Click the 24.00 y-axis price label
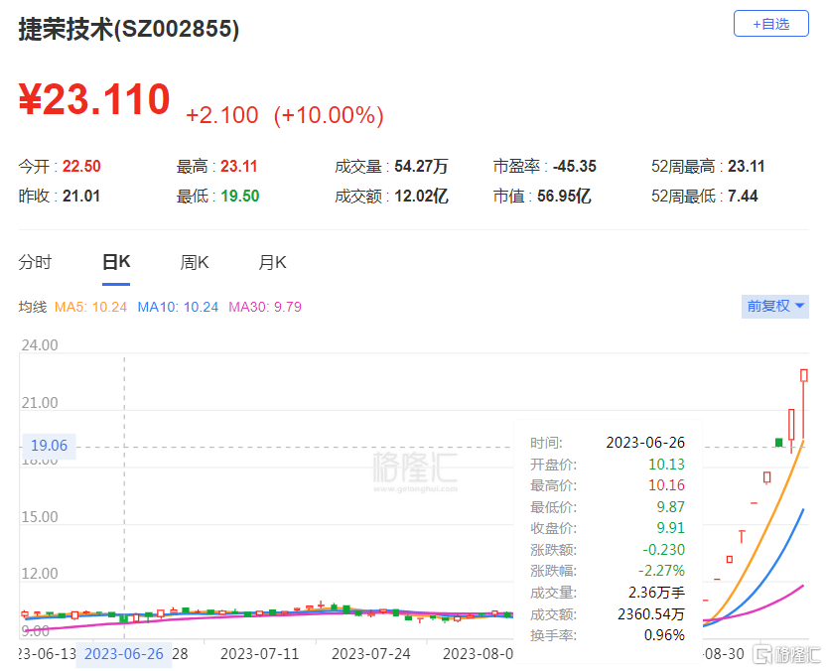This screenshot has width=827, height=671. tap(40, 345)
